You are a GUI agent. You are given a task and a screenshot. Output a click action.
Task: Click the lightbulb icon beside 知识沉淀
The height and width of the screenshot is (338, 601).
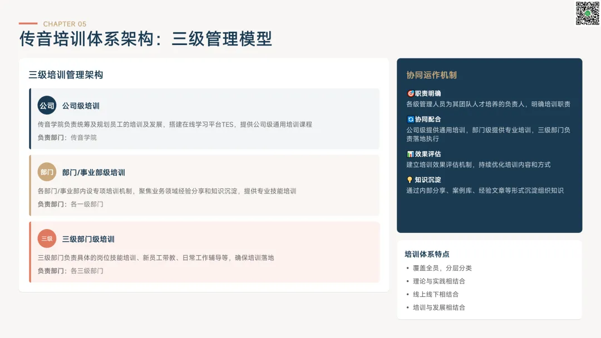point(410,180)
